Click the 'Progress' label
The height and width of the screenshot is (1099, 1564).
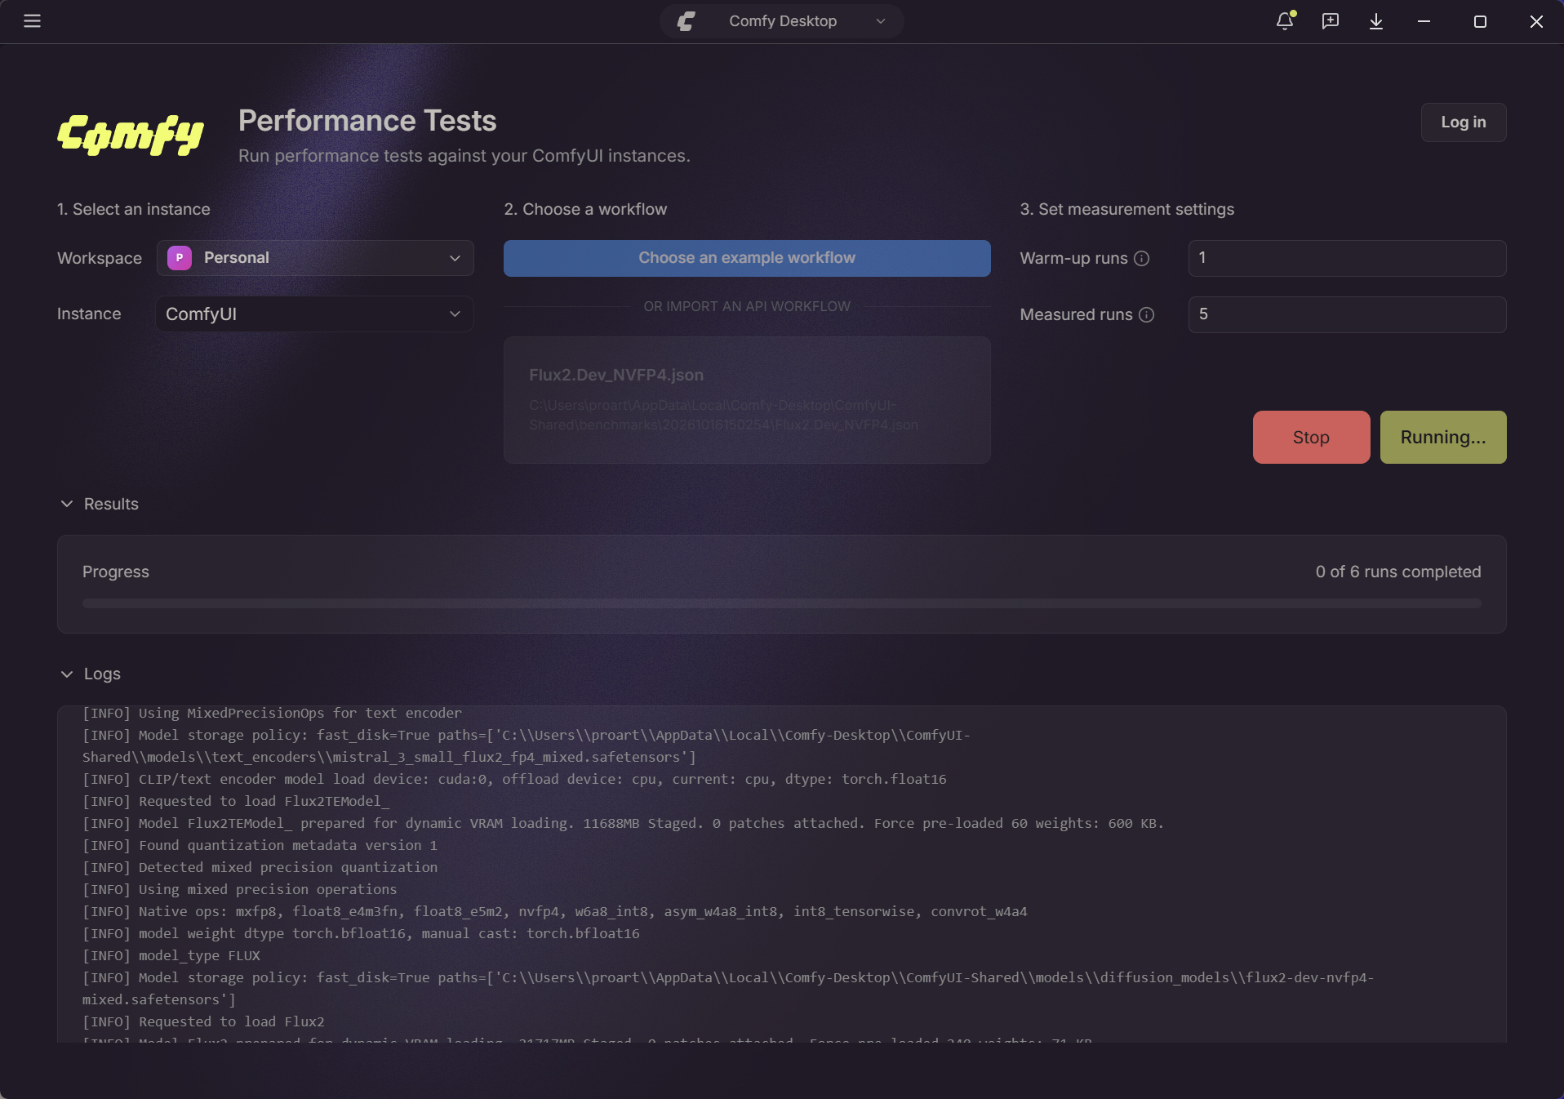pyautogui.click(x=116, y=572)
